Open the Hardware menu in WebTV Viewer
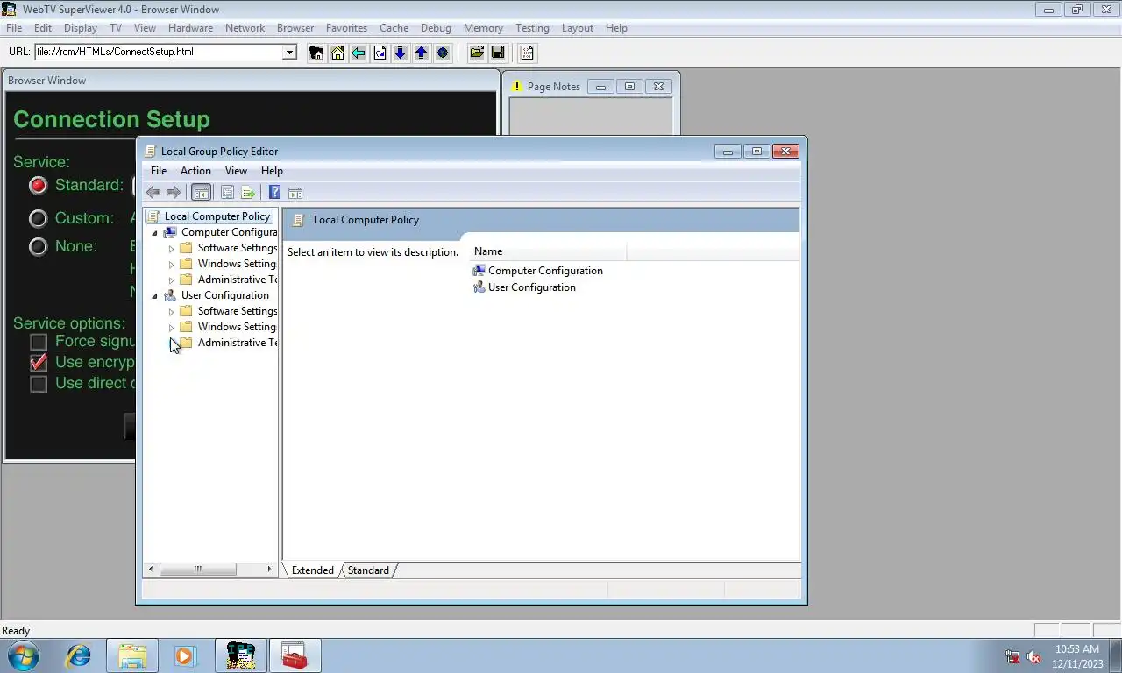Screen dimensions: 1122x673 [x=190, y=28]
